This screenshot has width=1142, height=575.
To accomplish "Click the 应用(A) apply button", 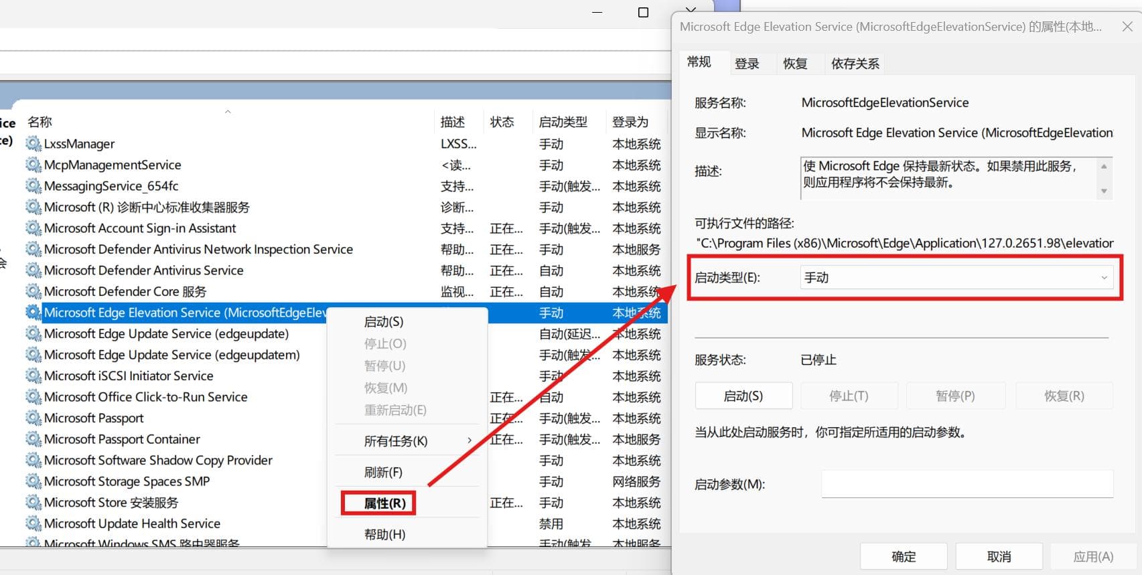I will [x=1093, y=556].
